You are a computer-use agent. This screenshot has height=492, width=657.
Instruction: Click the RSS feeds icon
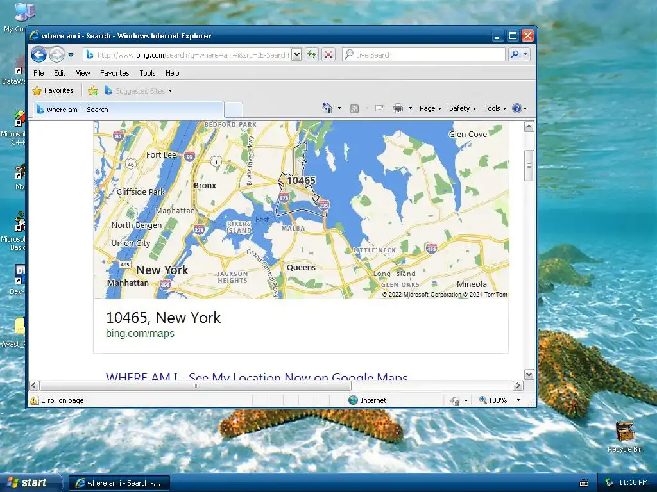pyautogui.click(x=354, y=108)
